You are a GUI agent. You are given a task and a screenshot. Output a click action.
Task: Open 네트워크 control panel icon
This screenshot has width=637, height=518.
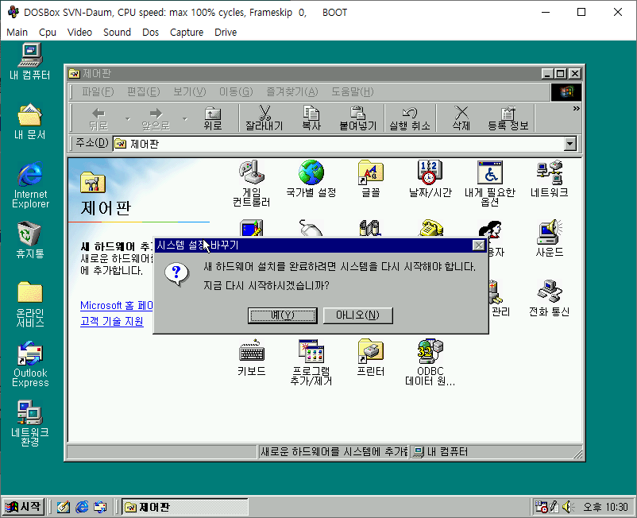pos(550,179)
